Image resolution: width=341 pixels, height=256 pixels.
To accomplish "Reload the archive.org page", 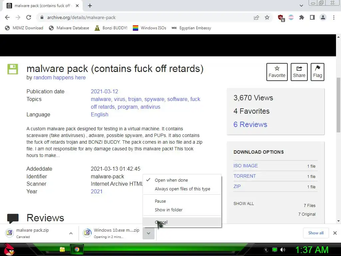I will click(x=29, y=17).
